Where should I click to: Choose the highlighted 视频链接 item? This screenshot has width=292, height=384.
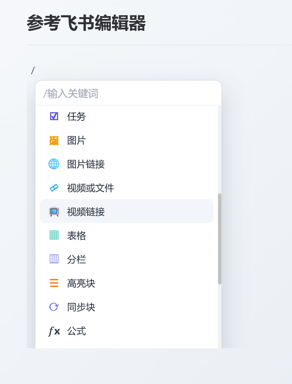127,211
